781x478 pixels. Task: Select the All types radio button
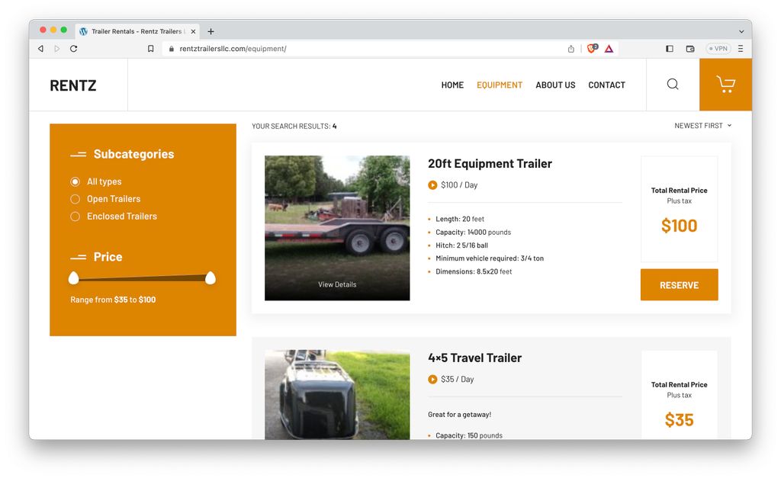[75, 181]
